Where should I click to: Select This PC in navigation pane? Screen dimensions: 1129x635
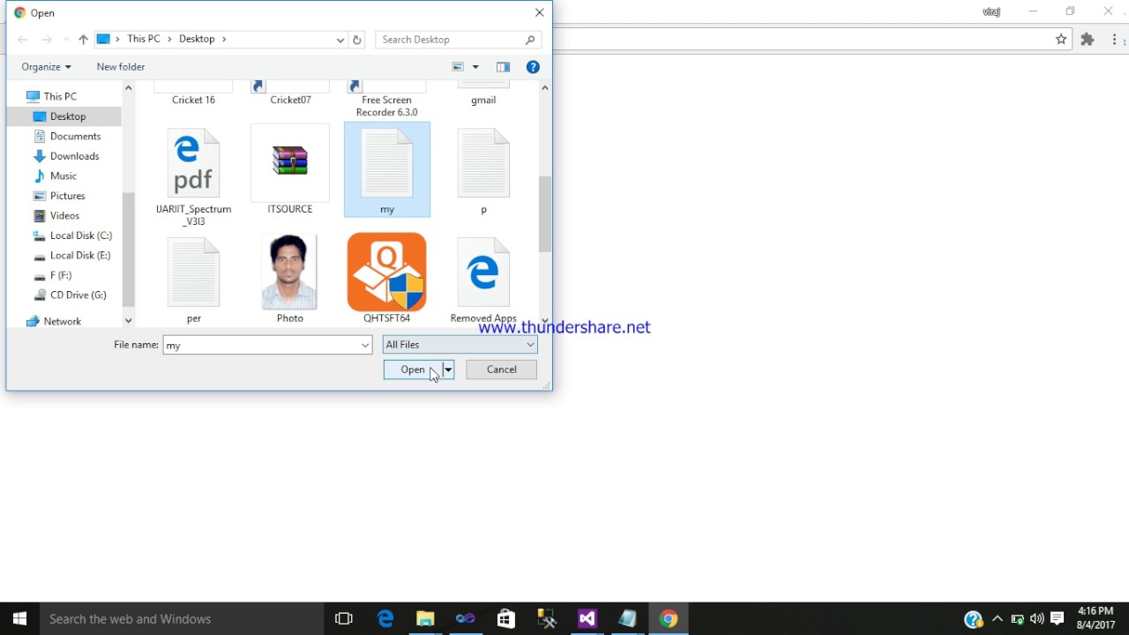tap(60, 96)
